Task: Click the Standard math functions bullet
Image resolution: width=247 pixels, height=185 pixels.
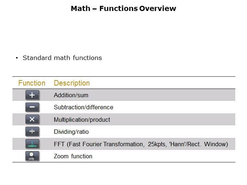Action: pos(62,58)
